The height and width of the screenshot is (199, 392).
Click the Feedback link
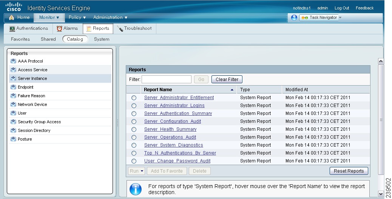[x=364, y=8]
